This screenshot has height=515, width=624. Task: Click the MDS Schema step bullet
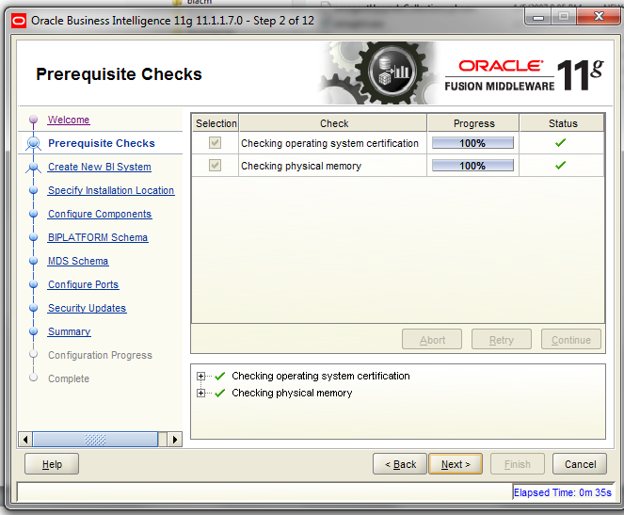pyautogui.click(x=34, y=261)
